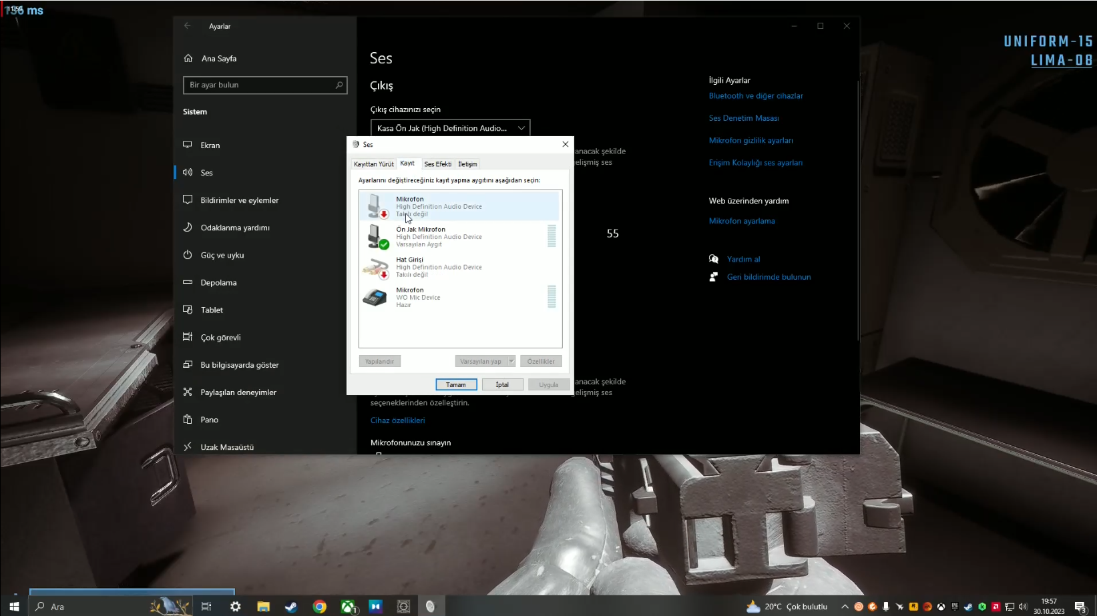Click the Windows Start button
The image size is (1097, 616).
coord(14,607)
